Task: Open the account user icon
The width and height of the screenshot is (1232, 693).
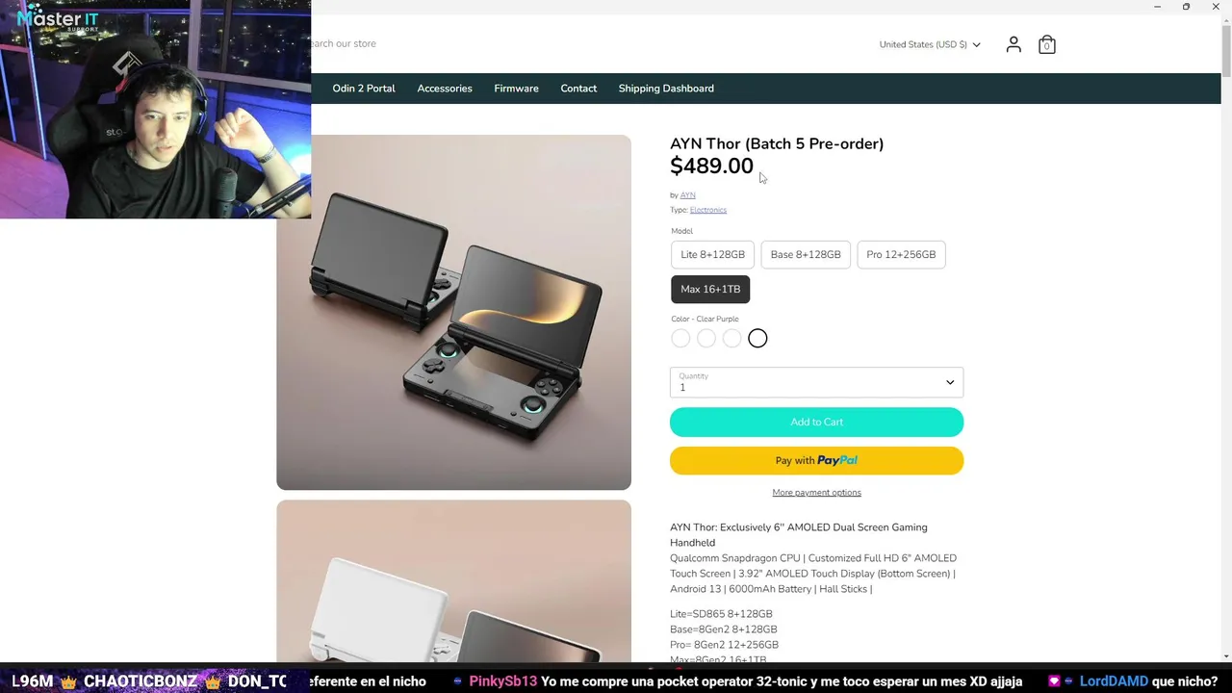Action: click(x=1014, y=44)
